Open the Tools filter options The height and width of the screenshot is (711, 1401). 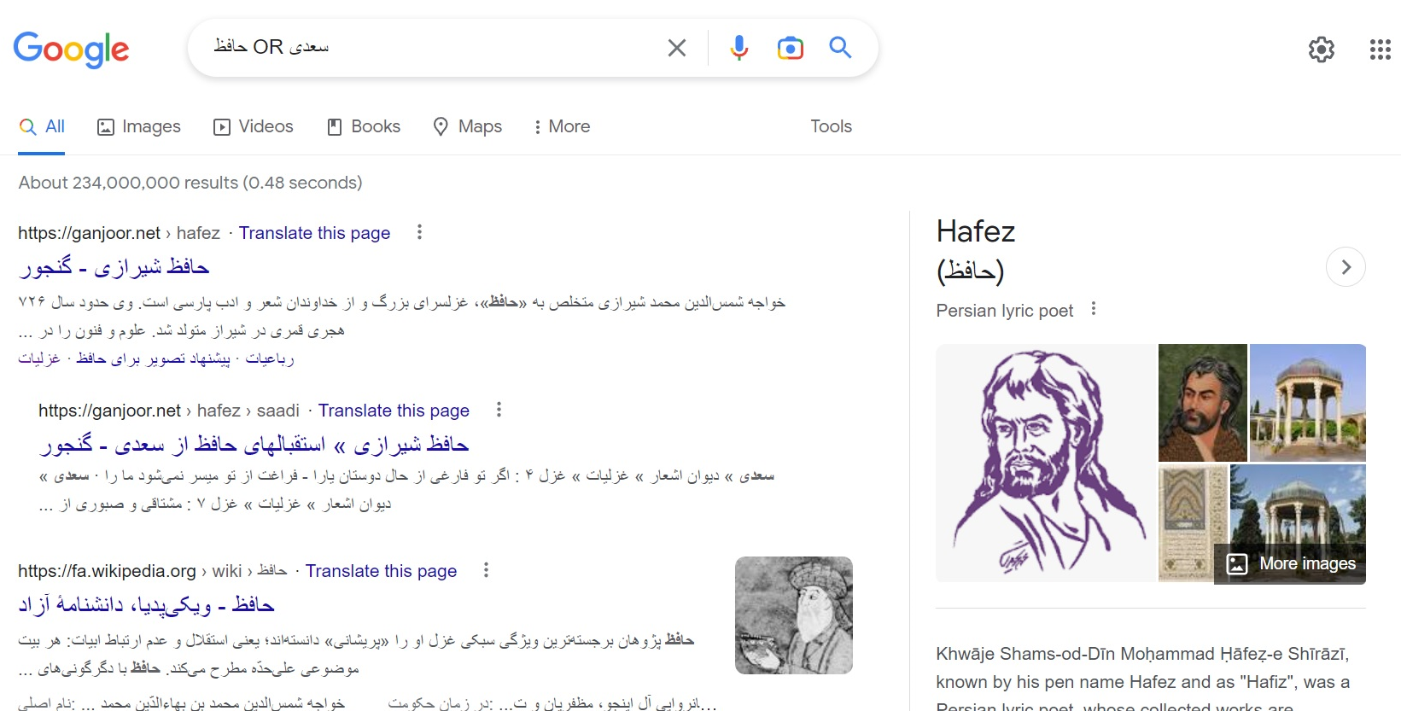(x=831, y=126)
